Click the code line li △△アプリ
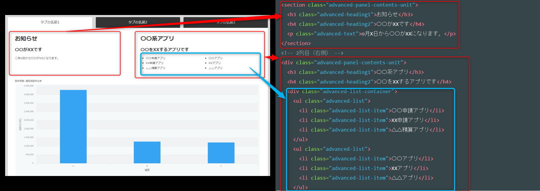Screen dimensions: 540x191 pos(366,178)
